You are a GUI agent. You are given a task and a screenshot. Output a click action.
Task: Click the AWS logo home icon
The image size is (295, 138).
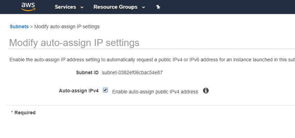pos(28,7)
